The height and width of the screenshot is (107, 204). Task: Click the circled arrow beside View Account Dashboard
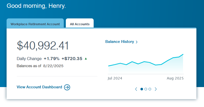tap(67, 87)
